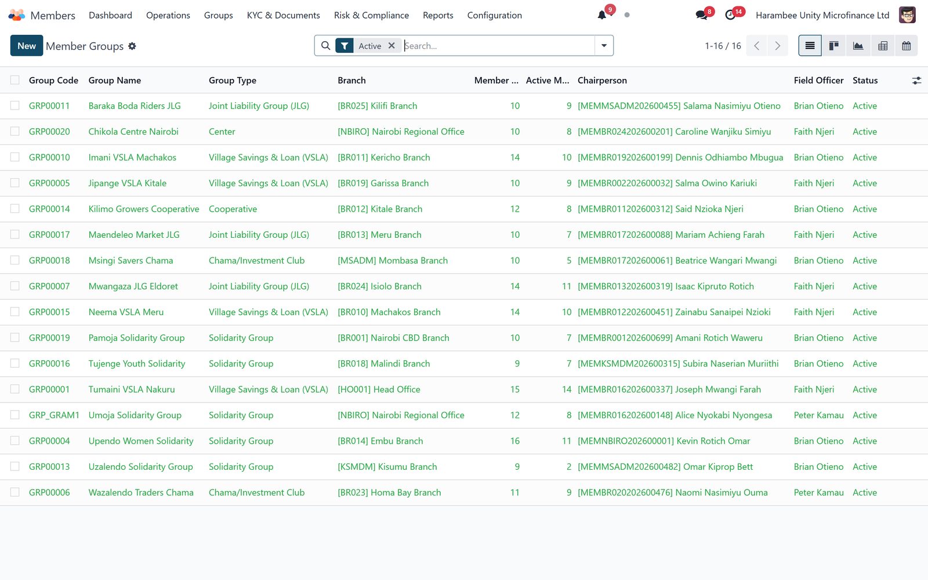
Task: Open the Dashboard menu item
Action: pos(110,15)
